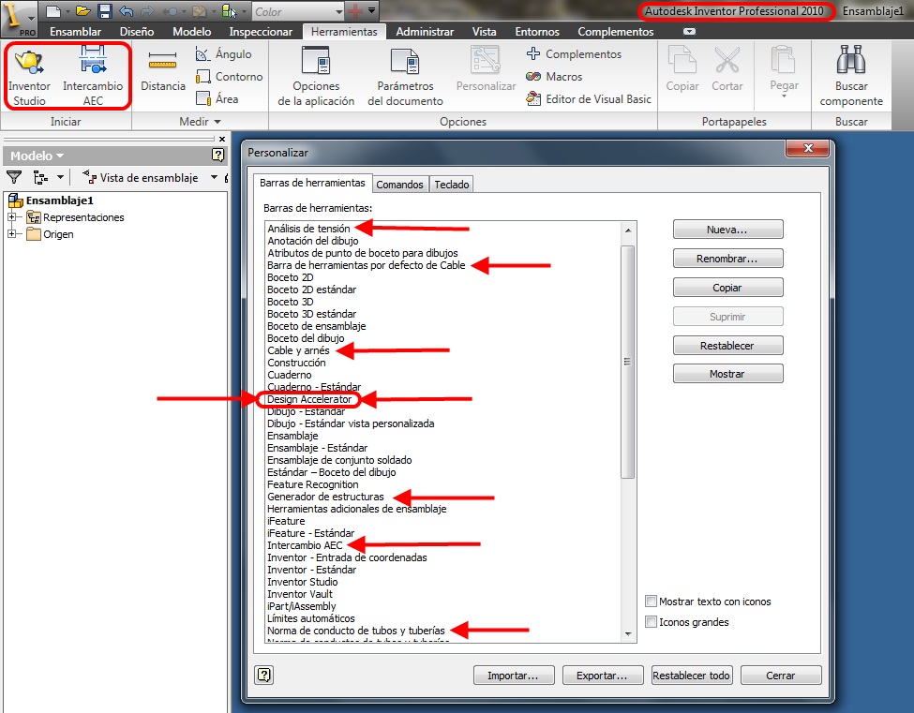
Task: Switch to the Inspeccionar ribbon tab
Action: click(261, 32)
